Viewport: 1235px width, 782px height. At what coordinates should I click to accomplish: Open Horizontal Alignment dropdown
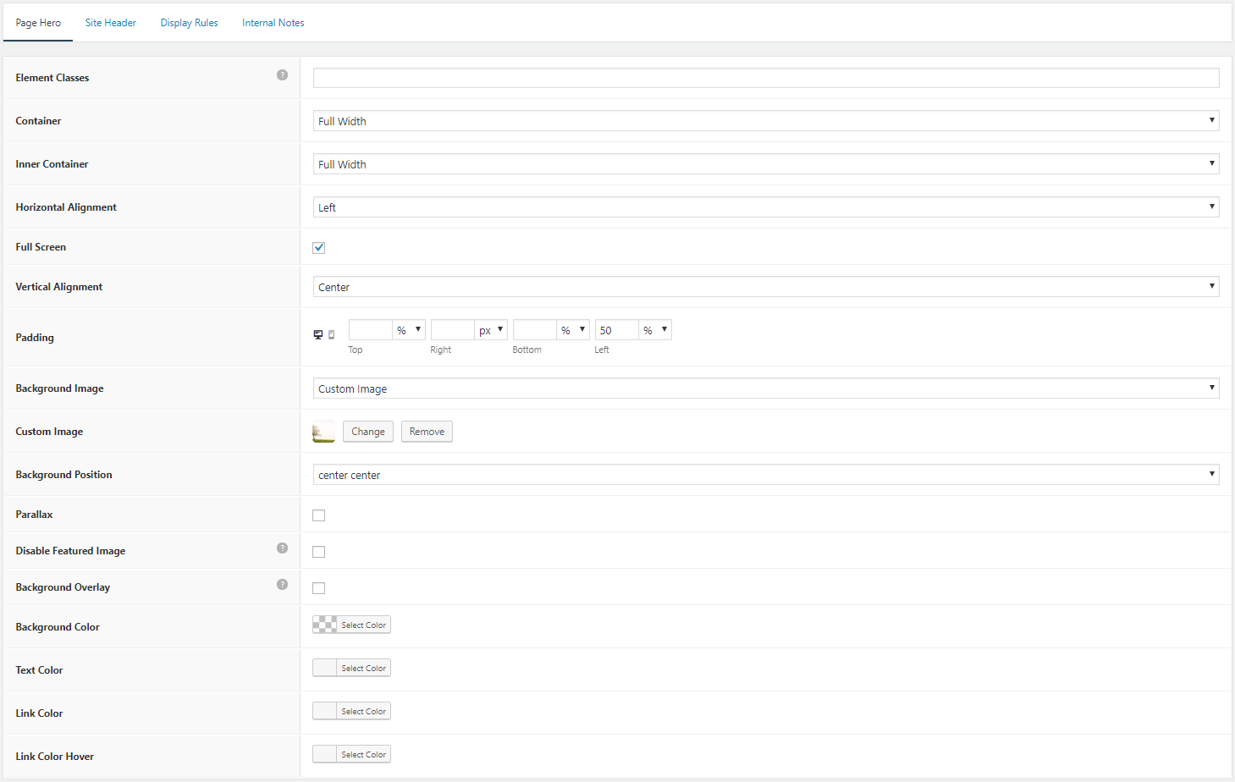pos(766,207)
